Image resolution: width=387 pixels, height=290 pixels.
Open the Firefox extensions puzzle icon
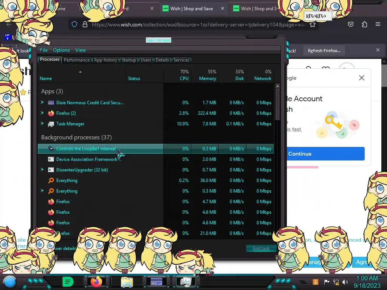click(x=364, y=24)
